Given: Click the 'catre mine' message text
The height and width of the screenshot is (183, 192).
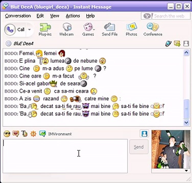Looking at the screenshot, I should 97,99.
